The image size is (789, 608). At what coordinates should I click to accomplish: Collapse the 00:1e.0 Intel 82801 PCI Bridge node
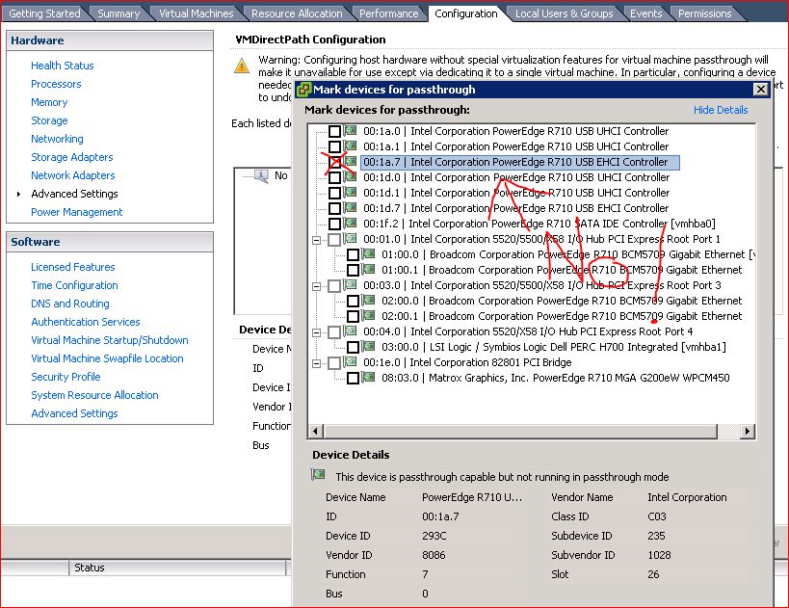316,362
